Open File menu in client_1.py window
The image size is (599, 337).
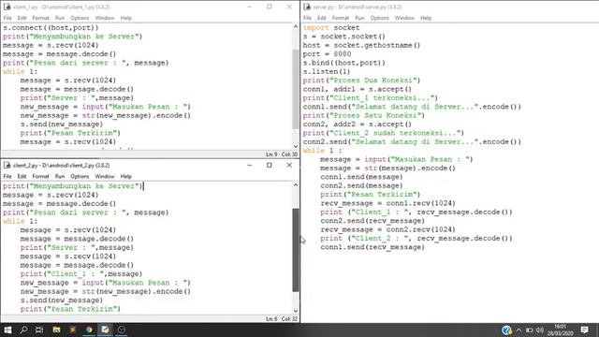point(7,18)
